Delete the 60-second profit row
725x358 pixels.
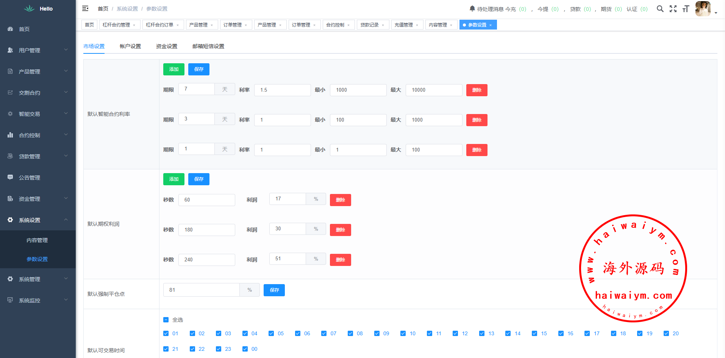(x=341, y=200)
